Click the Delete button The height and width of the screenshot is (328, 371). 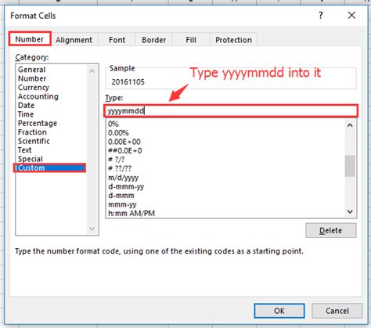pos(331,230)
